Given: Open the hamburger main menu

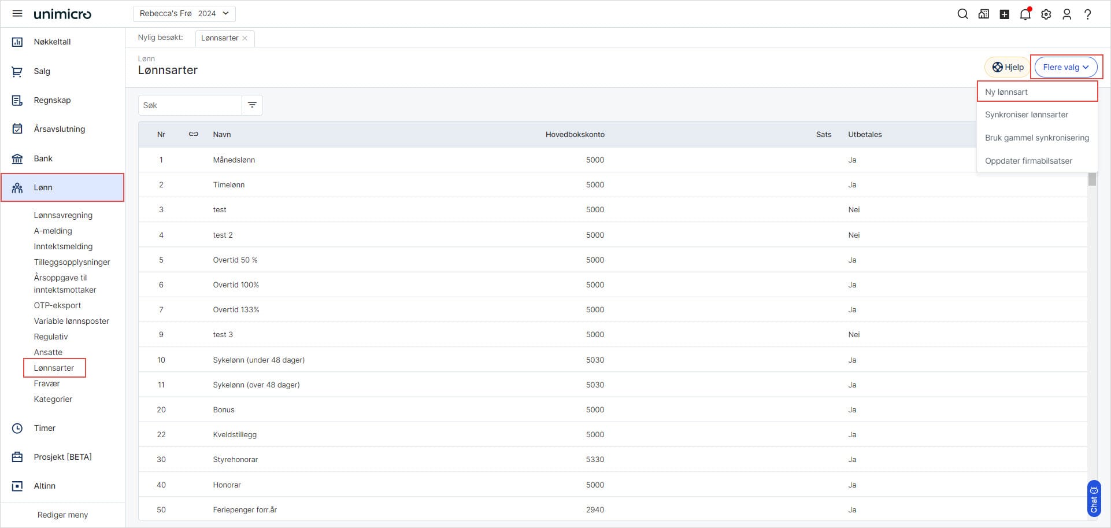Looking at the screenshot, I should pos(17,13).
